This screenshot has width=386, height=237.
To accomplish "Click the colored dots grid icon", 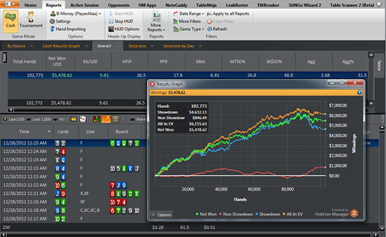I will (96, 119).
